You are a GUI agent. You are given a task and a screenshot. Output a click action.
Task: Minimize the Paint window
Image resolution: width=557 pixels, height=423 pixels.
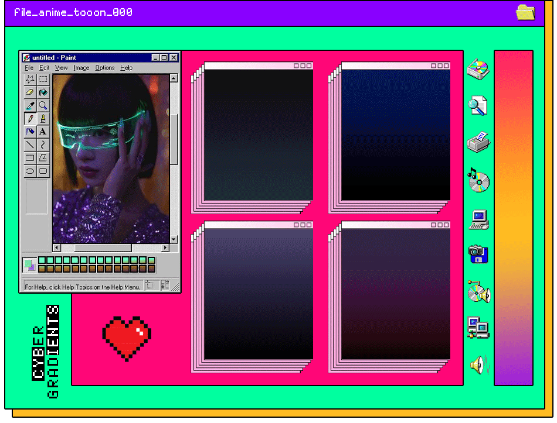155,57
